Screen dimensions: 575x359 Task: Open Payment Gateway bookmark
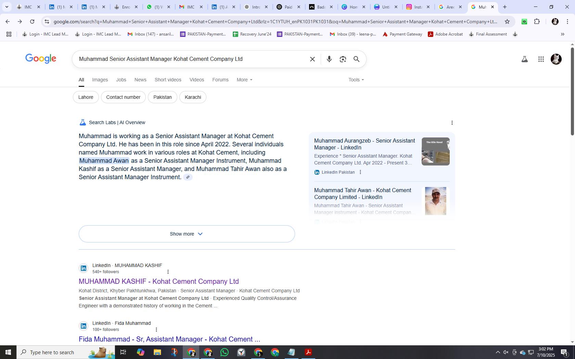[402, 34]
